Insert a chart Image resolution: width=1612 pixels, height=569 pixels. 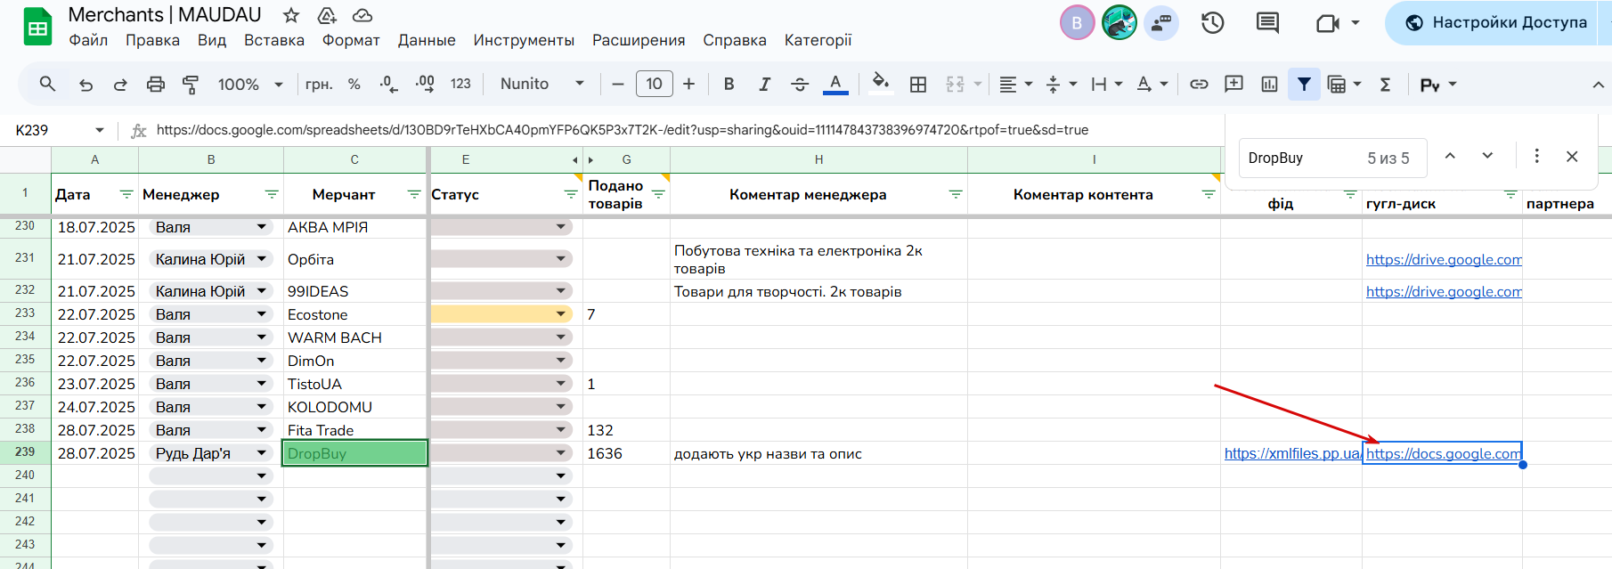coord(1269,84)
